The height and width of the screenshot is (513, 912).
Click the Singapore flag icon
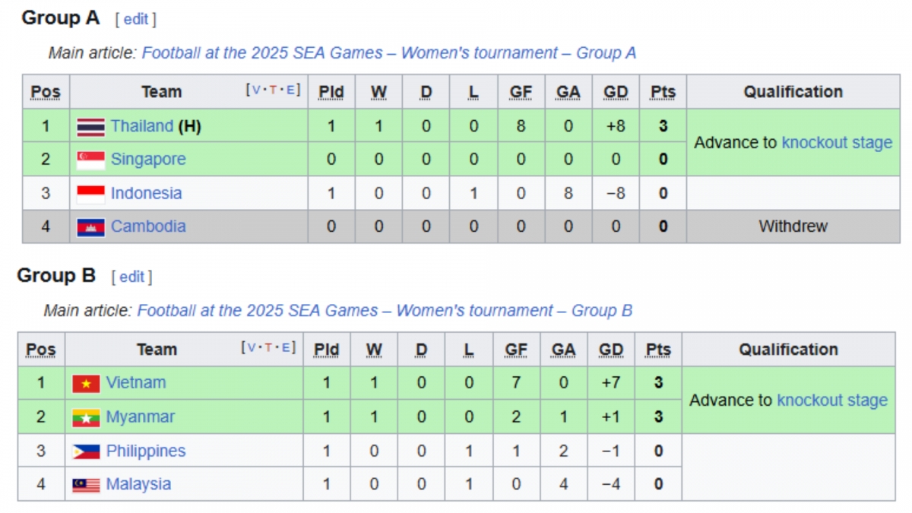90,160
